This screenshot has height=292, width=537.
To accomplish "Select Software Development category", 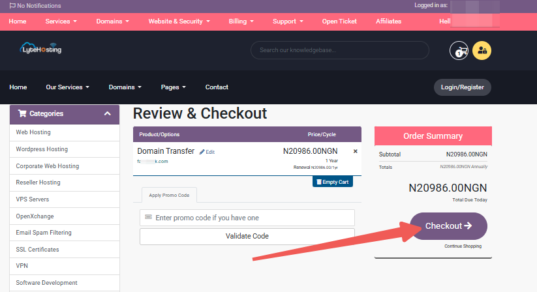I will point(65,283).
